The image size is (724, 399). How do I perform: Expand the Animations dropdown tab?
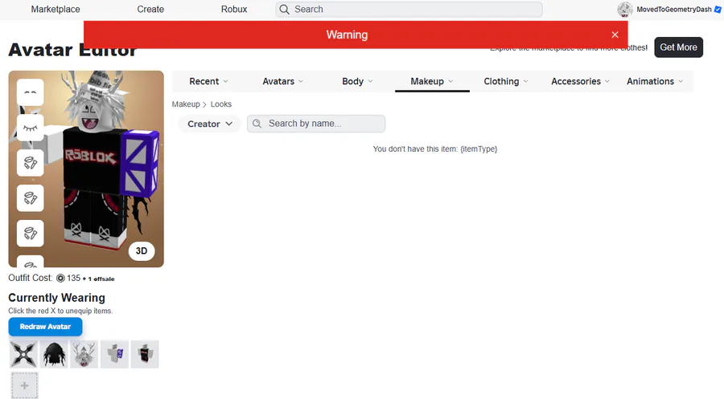655,82
